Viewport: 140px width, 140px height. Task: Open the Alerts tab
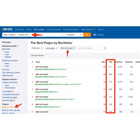29,29
